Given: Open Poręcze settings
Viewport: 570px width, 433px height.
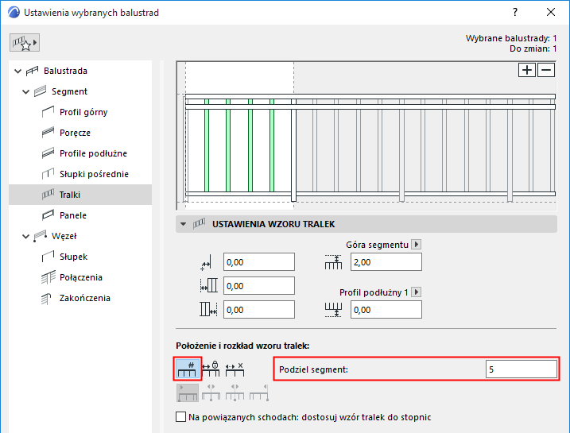Looking at the screenshot, I should 75,133.
